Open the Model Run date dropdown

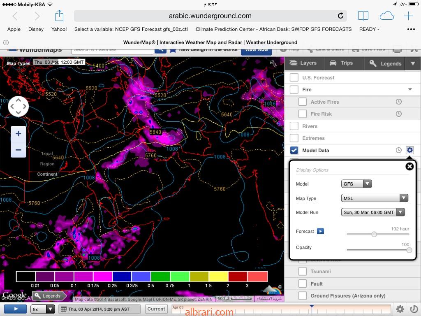click(x=372, y=212)
